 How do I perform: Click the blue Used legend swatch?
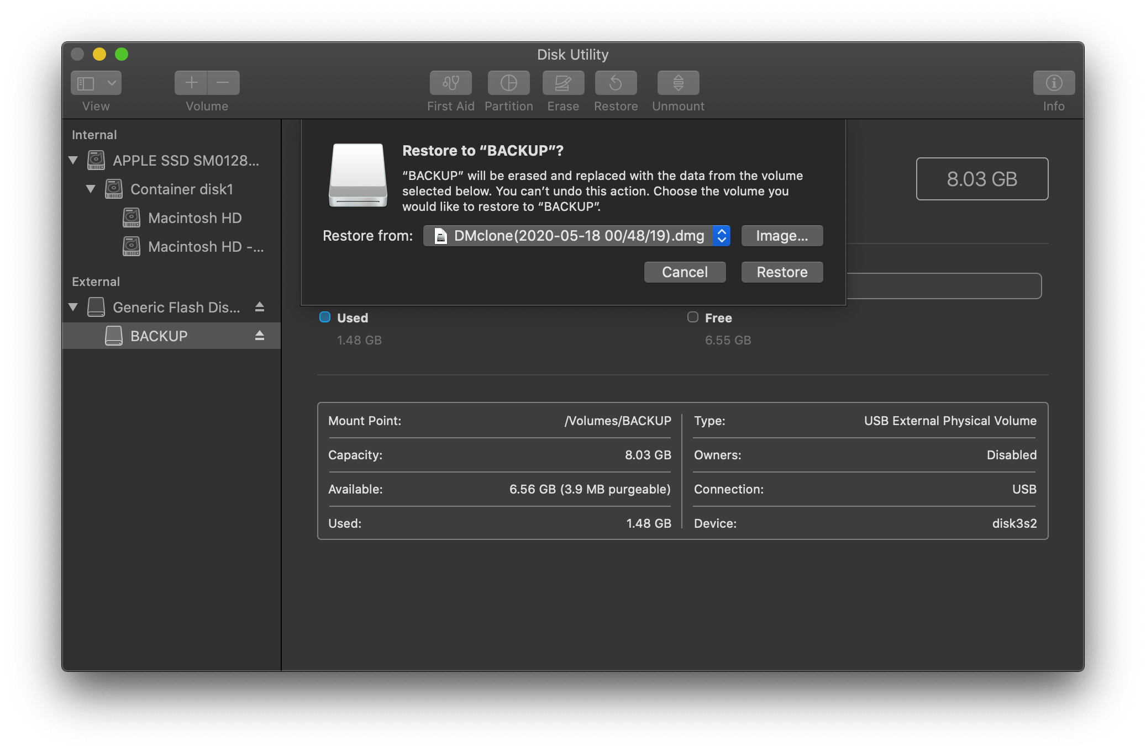325,317
